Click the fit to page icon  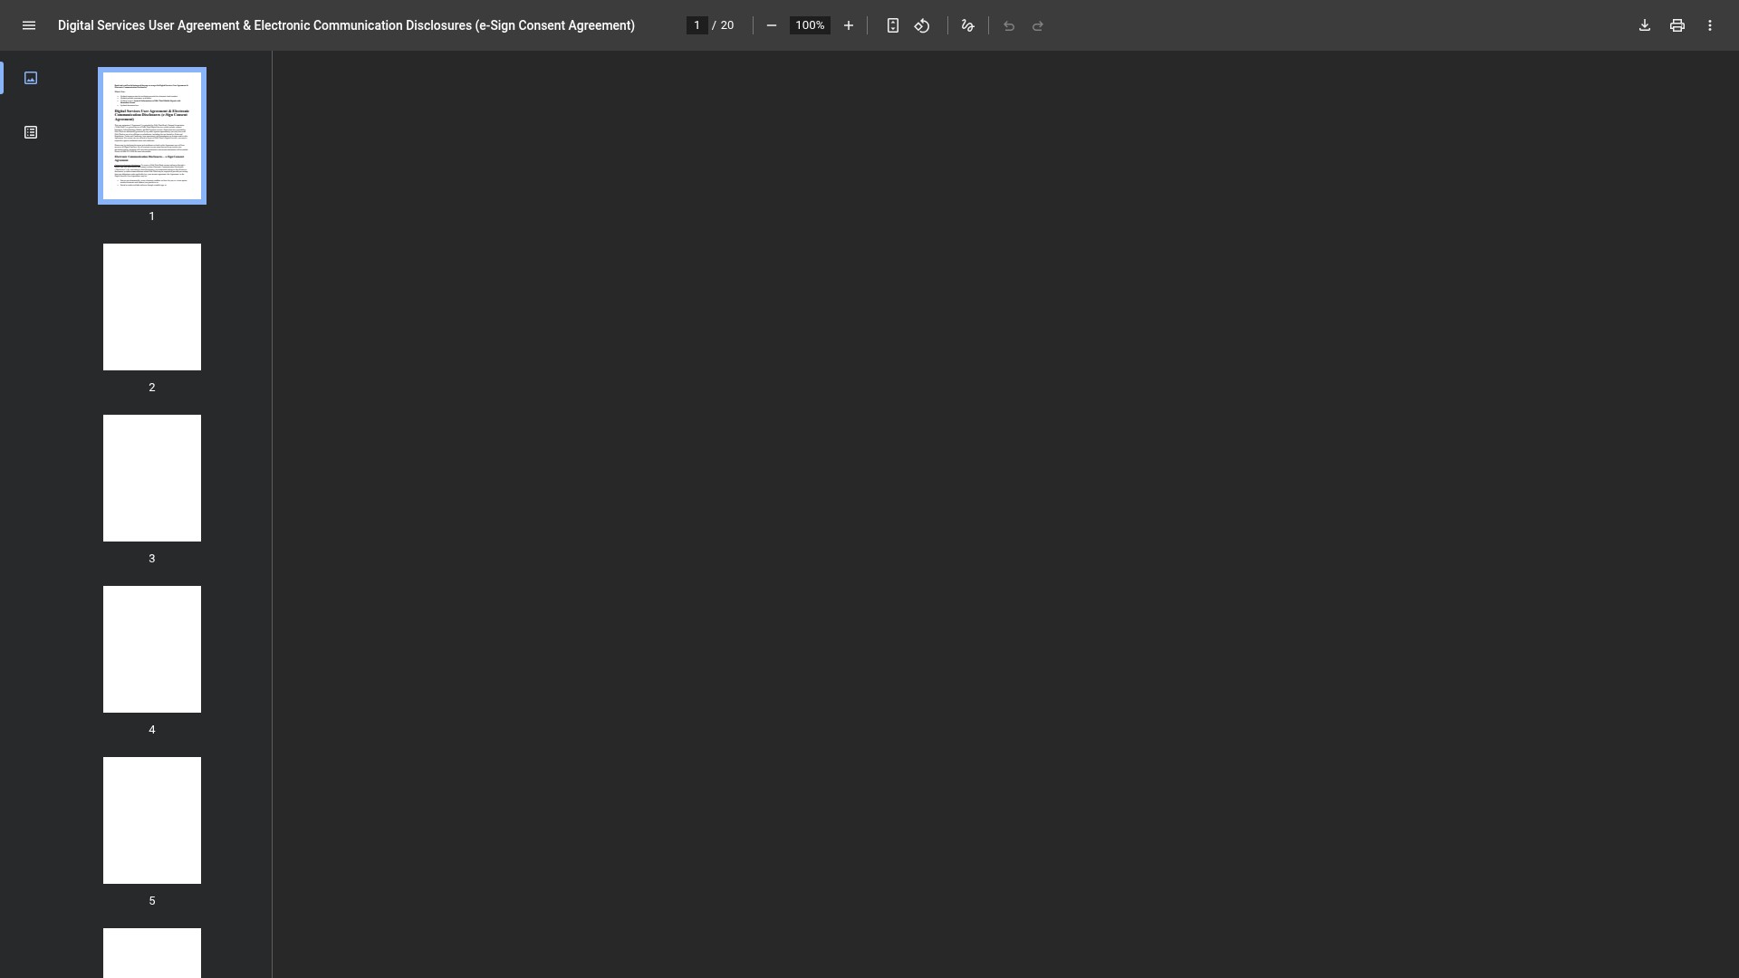[893, 25]
